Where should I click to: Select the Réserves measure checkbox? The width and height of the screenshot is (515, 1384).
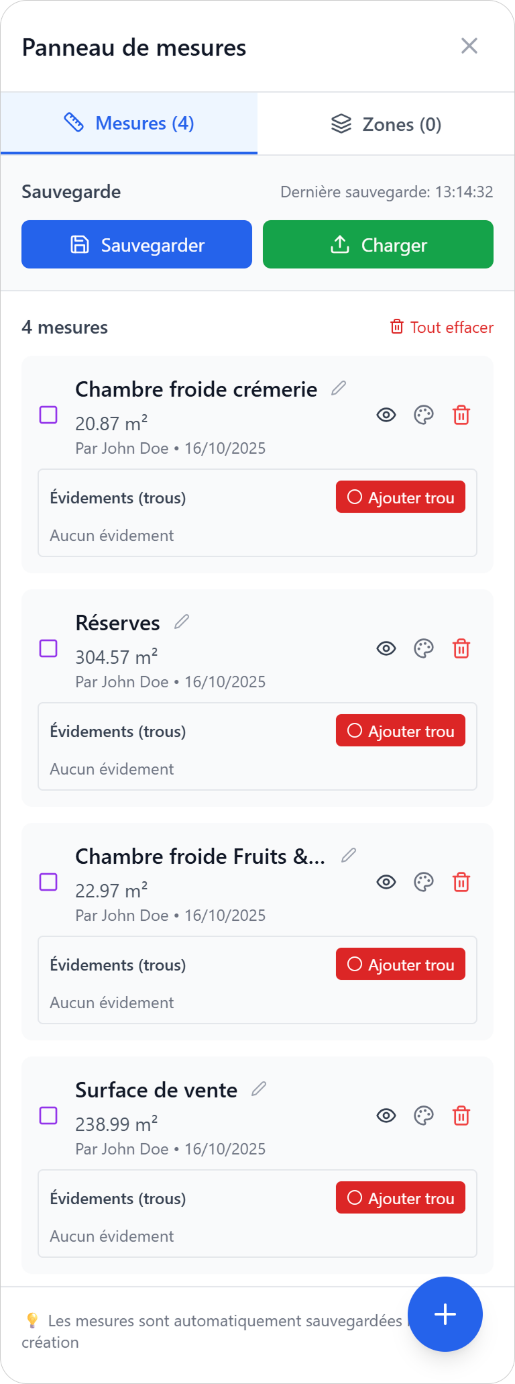[48, 648]
